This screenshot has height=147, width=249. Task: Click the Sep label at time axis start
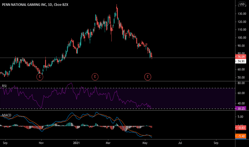[5, 143]
